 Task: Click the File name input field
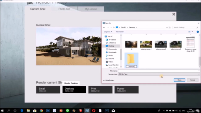[159, 71]
